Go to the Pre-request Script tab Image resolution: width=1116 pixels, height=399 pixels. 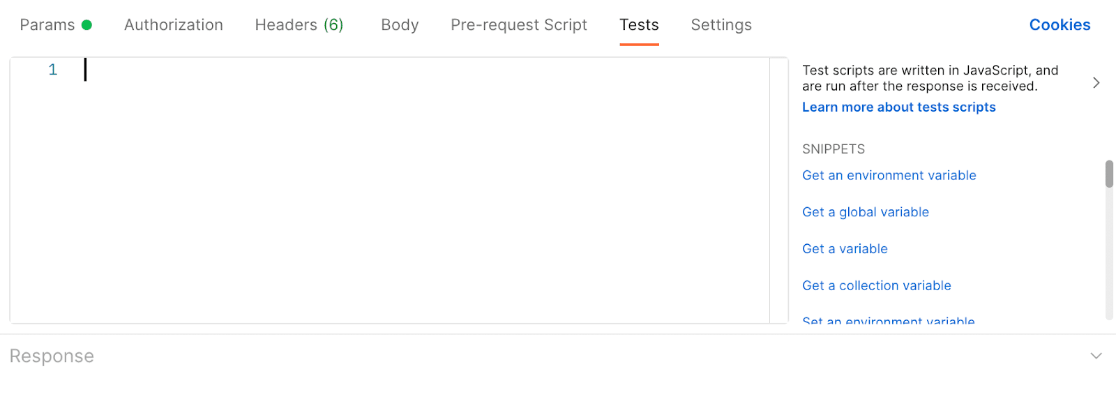(519, 25)
